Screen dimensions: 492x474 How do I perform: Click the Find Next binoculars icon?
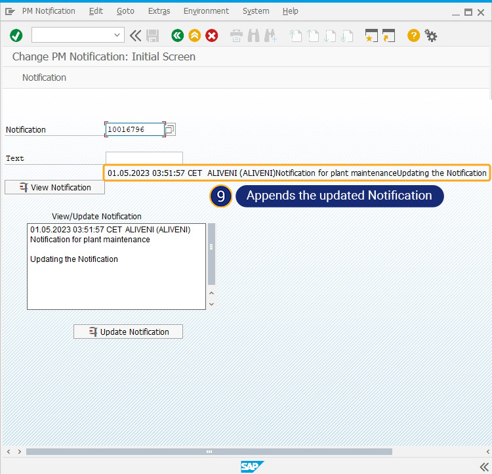(x=270, y=35)
